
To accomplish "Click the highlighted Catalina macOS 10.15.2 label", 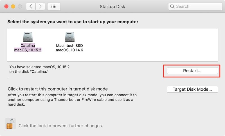I will 28,48.
